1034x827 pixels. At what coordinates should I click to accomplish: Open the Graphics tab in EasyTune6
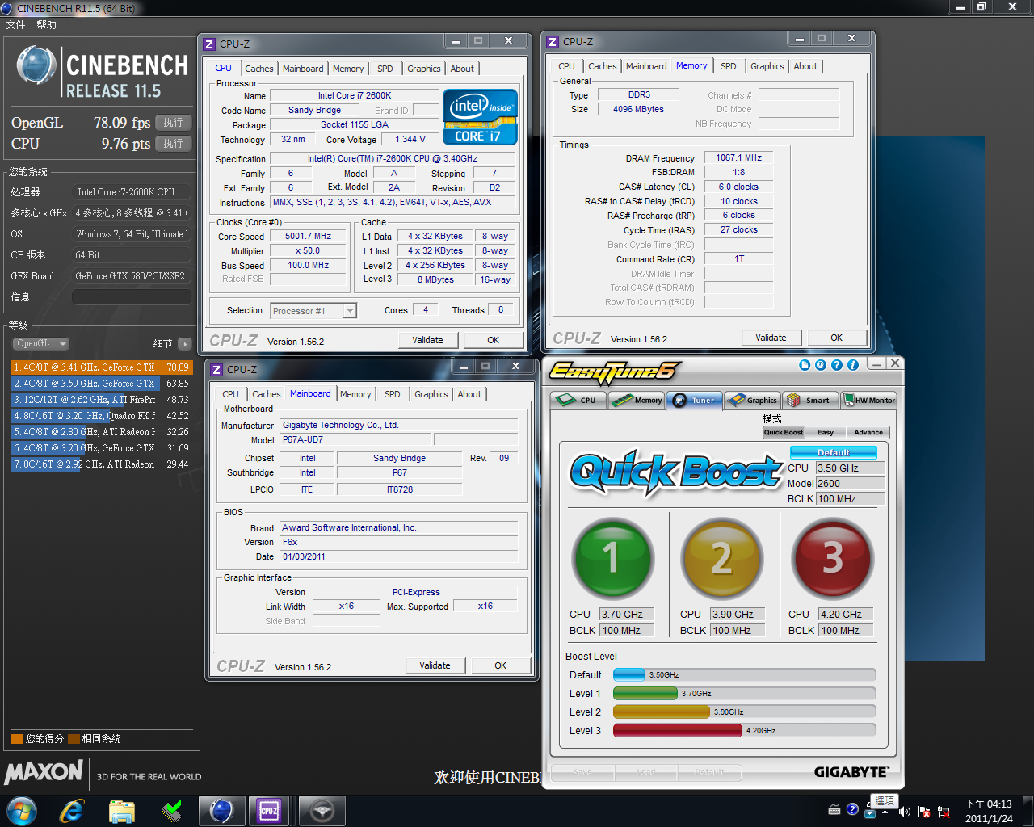pyautogui.click(x=753, y=400)
